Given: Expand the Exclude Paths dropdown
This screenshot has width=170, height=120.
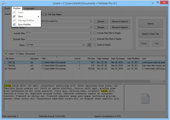Looking at the screenshot, I should tap(91, 27).
